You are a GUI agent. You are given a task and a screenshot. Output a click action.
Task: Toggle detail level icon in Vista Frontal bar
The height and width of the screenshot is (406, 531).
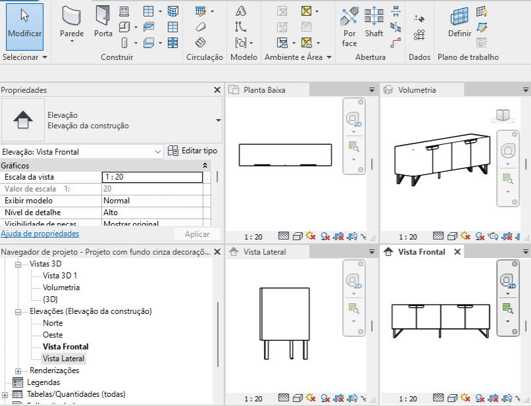click(x=438, y=398)
